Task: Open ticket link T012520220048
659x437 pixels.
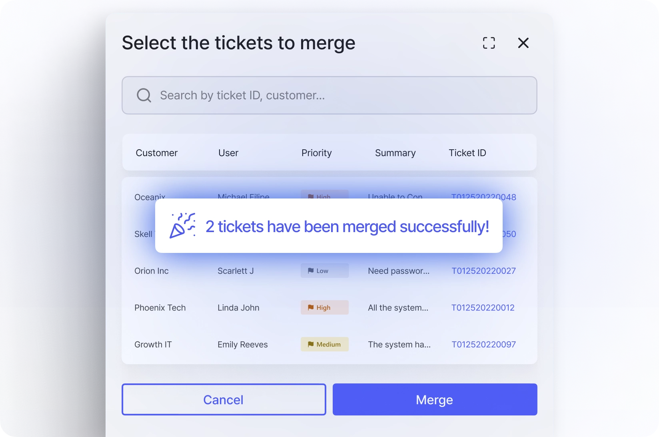Action: pyautogui.click(x=483, y=196)
